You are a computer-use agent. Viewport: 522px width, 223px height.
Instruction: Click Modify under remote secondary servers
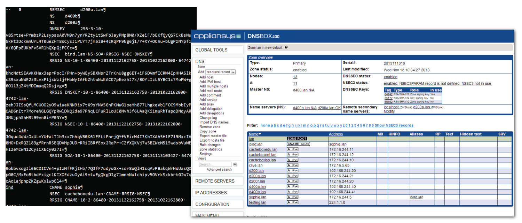point(389,111)
